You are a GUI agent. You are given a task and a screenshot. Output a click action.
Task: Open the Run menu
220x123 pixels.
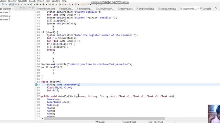point(48,1)
